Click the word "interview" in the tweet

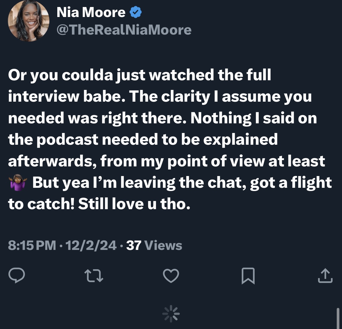pos(44,96)
